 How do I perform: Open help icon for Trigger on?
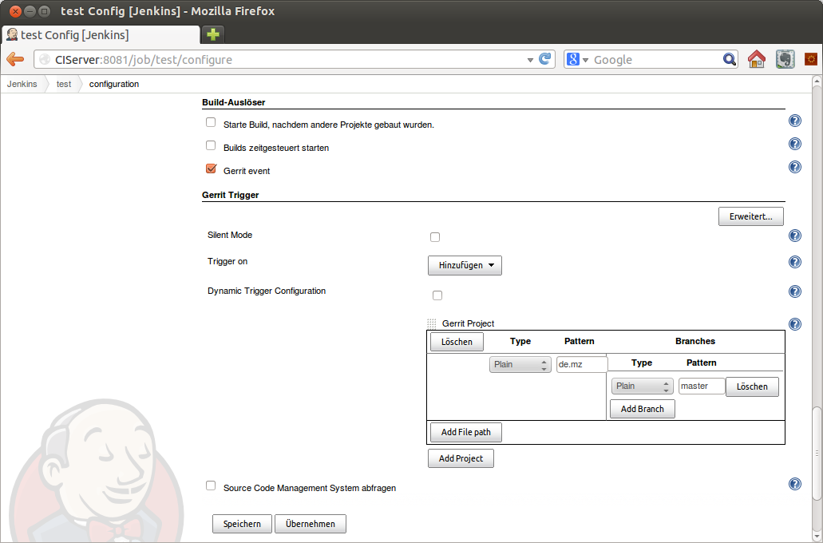pyautogui.click(x=795, y=262)
